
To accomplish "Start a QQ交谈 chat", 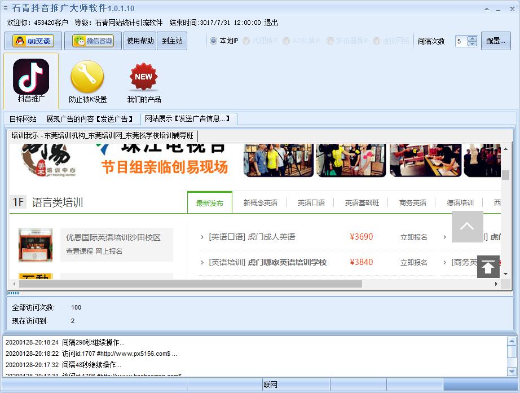I will click(x=33, y=41).
